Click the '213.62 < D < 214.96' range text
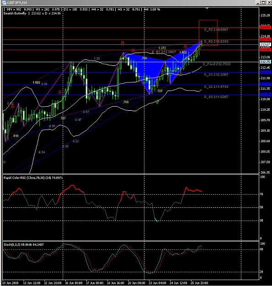This screenshot has width=272, height=286. tap(46, 13)
